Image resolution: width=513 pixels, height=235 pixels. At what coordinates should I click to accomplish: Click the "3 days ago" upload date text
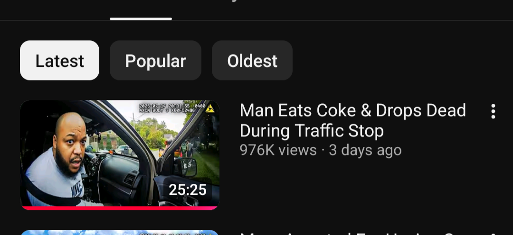[x=365, y=150]
